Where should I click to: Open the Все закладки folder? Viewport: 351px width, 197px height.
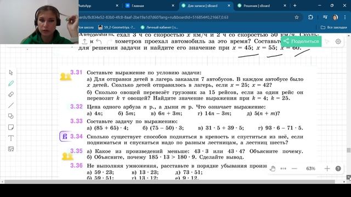click(x=334, y=27)
